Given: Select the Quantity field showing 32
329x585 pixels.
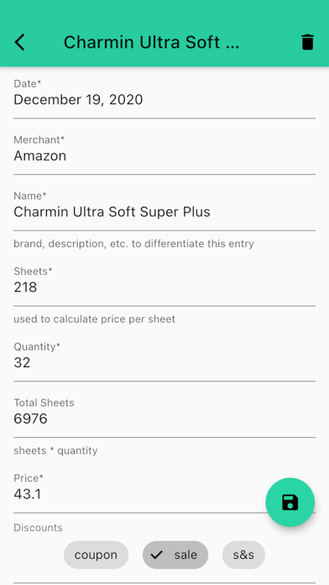Looking at the screenshot, I should tap(164, 359).
